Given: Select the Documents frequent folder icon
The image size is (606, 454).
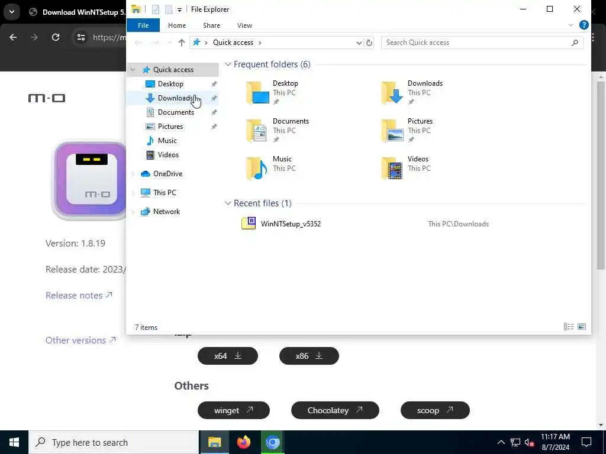Looking at the screenshot, I should tap(257, 131).
